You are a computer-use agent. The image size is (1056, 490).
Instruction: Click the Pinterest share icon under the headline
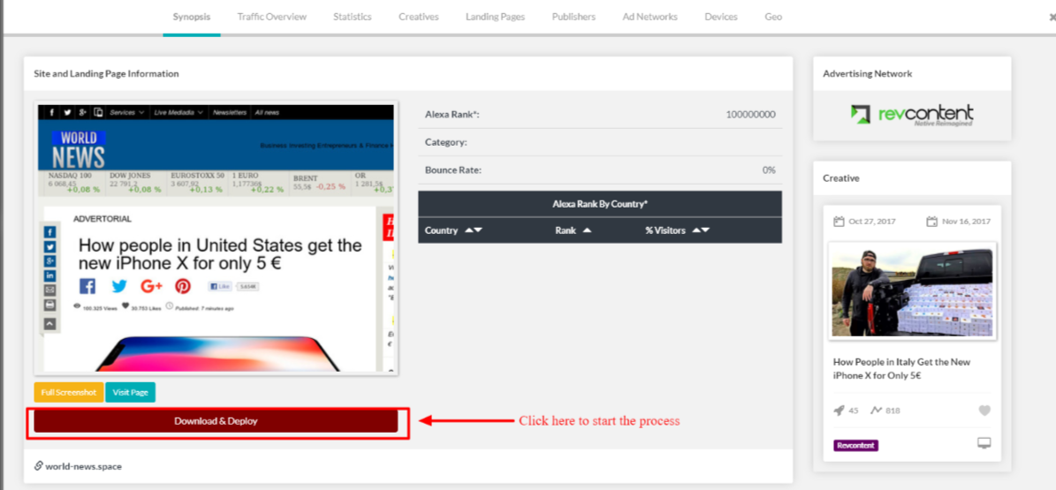(x=183, y=286)
